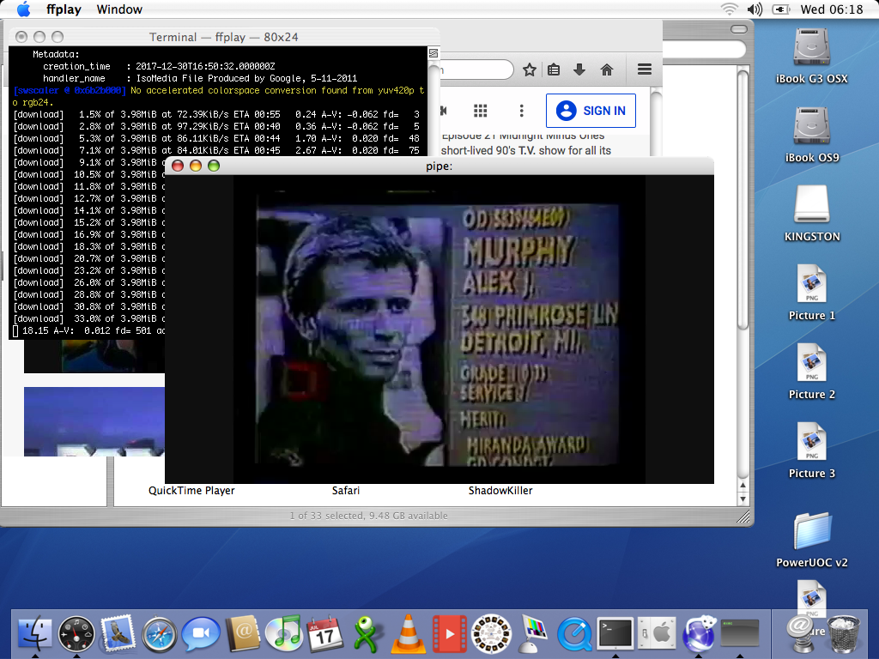
Task: Go to the browser home page icon
Action: coord(607,70)
